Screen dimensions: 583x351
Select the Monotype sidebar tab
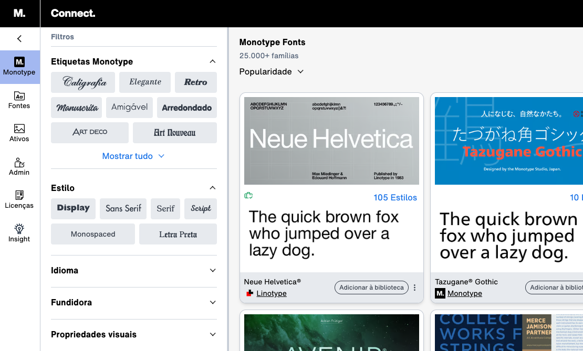coord(19,67)
